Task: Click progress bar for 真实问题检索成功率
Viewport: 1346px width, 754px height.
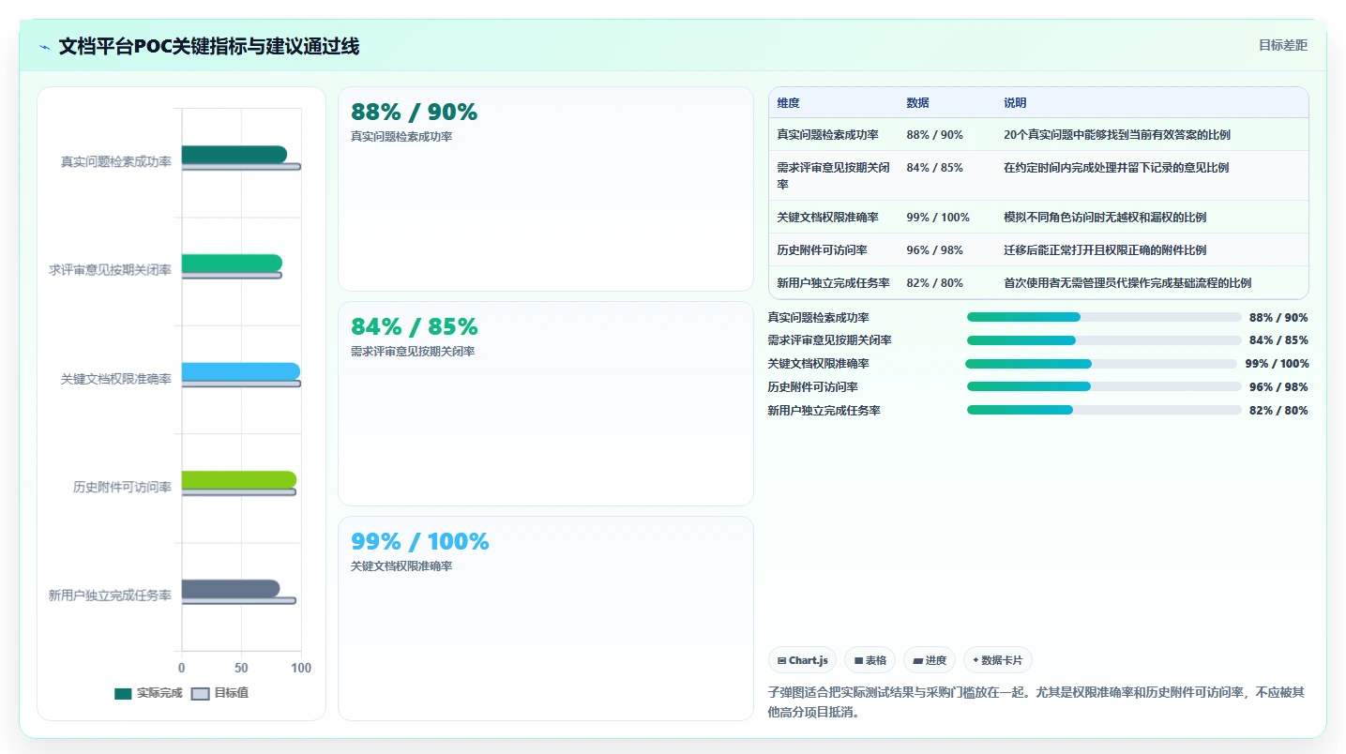Action: click(x=1104, y=317)
